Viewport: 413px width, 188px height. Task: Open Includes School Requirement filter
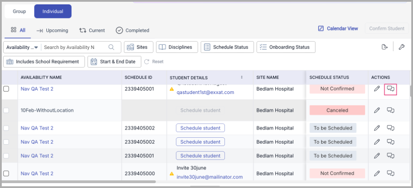pos(44,62)
